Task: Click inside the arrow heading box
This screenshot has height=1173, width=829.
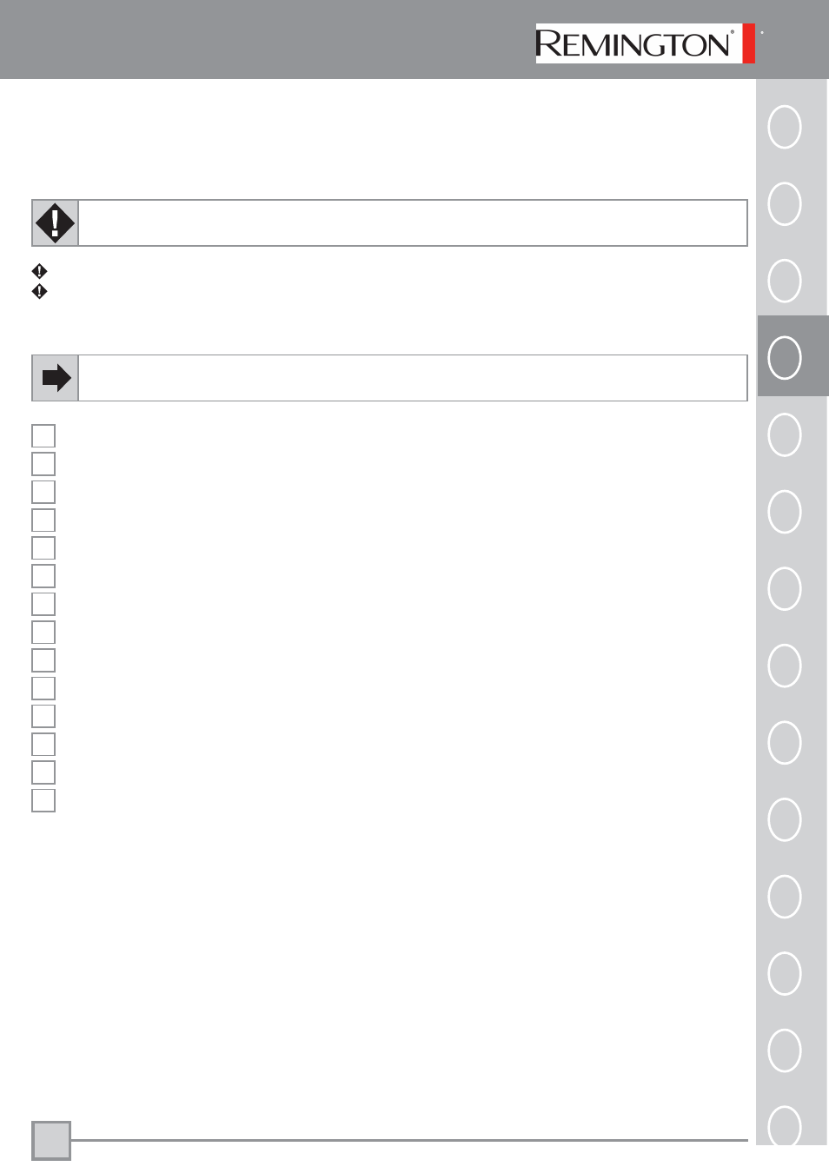Action: (413, 378)
